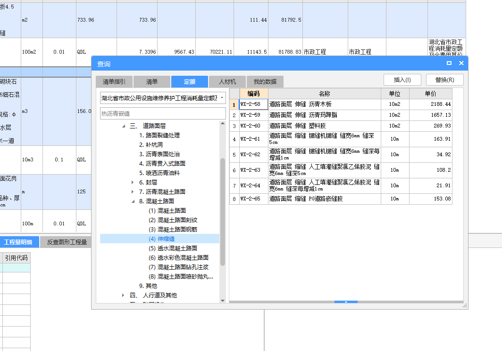The width and height of the screenshot is (502, 351).
Task: Collapse the 三、道路面层 tree node
Action: click(124, 126)
